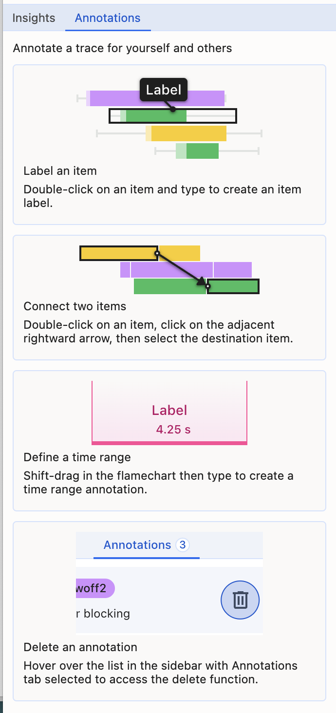
Task: Click the 'Annotate a trace for yourself and others' heading
Action: click(123, 48)
